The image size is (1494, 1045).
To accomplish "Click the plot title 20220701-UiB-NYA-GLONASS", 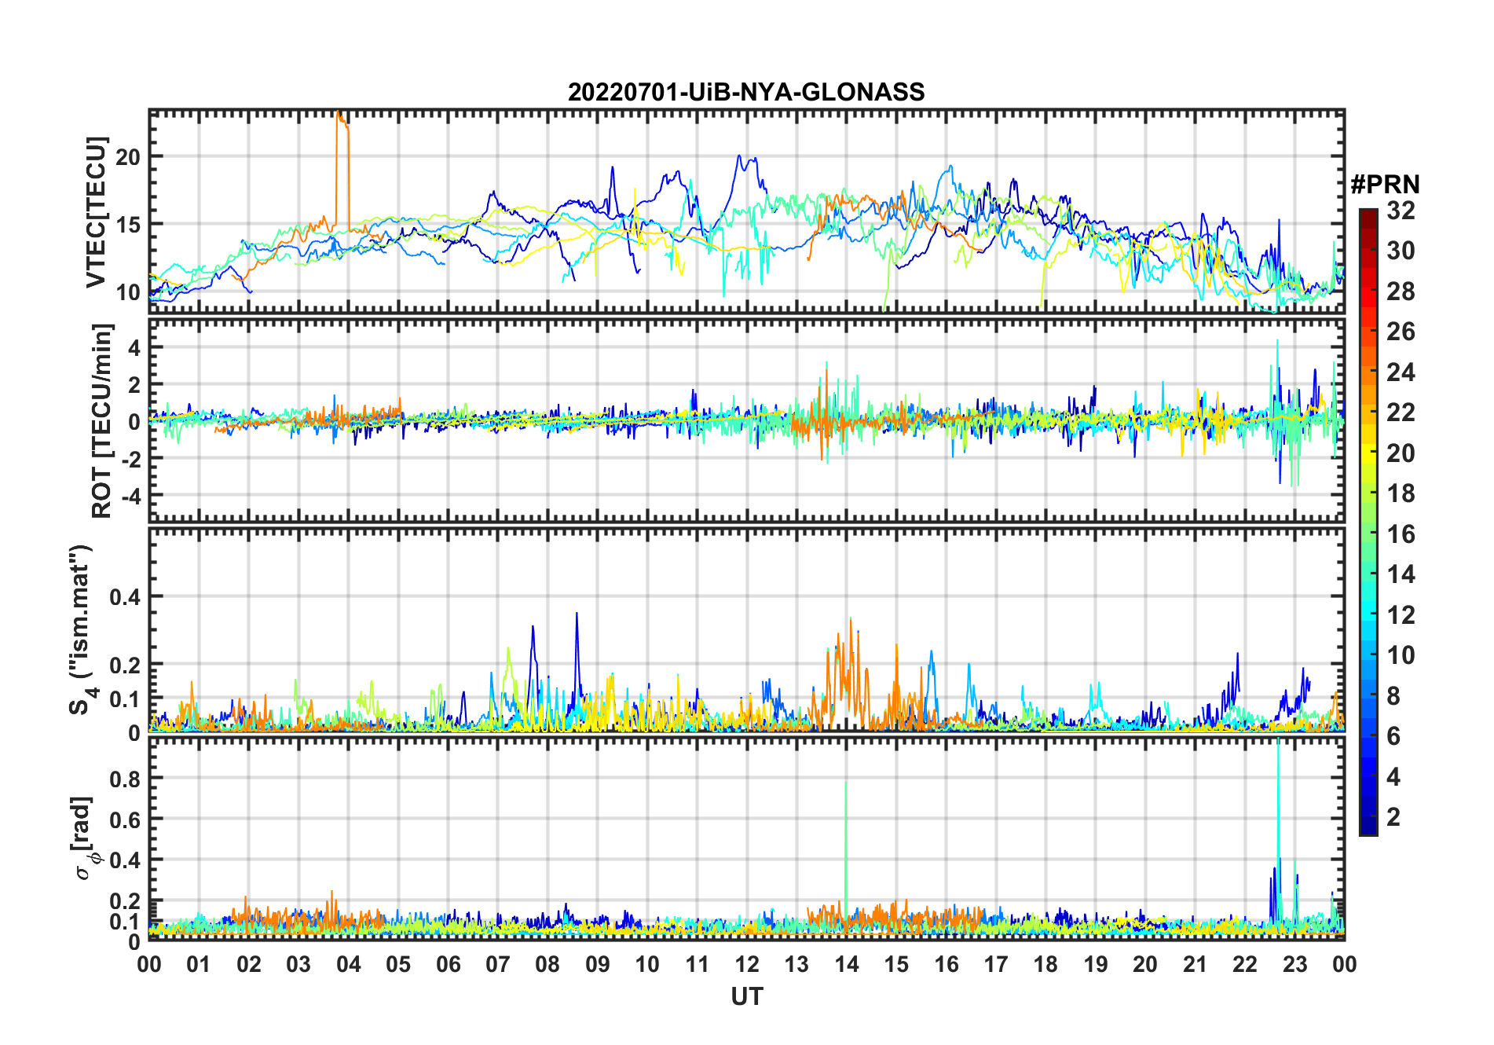I will click(746, 92).
